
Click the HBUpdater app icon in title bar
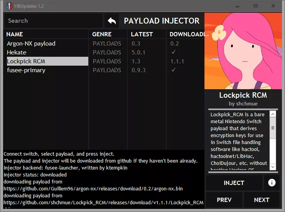pos(8,6)
